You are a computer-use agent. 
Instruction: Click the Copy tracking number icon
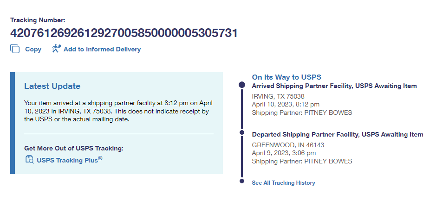[15, 49]
